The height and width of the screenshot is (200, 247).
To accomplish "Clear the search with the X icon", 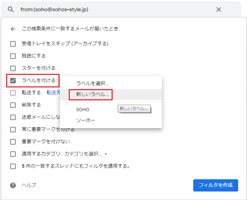I will (219, 10).
